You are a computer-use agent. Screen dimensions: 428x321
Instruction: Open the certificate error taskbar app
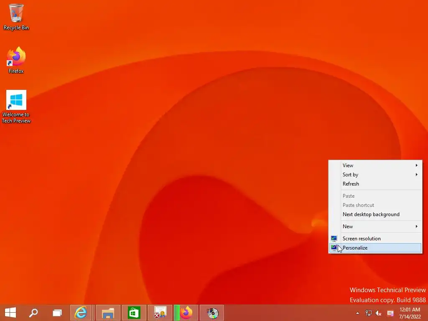pyautogui.click(x=160, y=313)
